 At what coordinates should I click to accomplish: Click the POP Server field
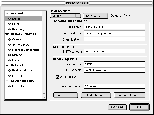point(114,70)
